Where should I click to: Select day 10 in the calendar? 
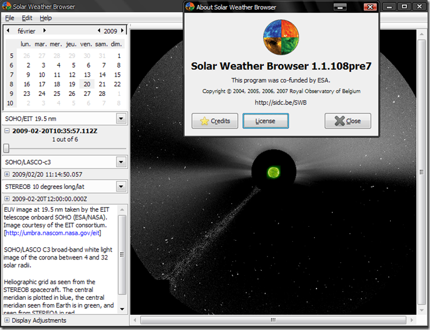pyautogui.click(x=42, y=75)
